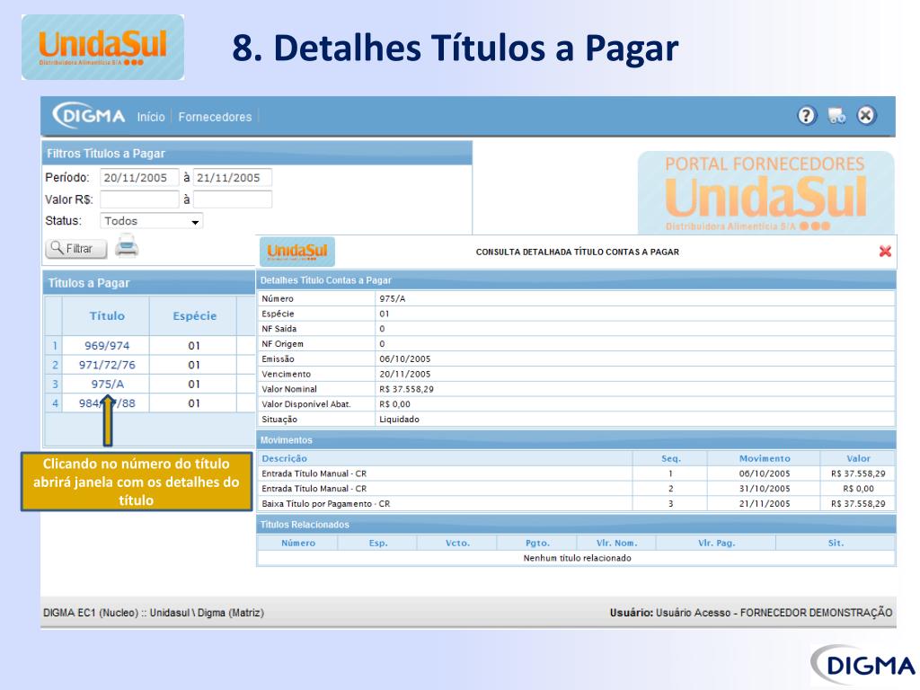Viewport: 920px width, 690px height.
Task: Click the movement date 31/10/2005
Action: [765, 489]
